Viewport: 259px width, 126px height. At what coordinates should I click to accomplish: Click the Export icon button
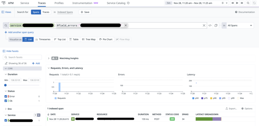click(x=227, y=109)
